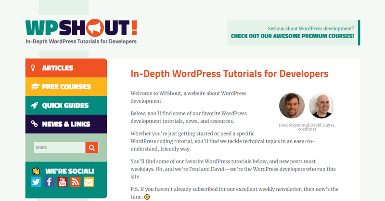385x201 pixels.
Task: Click the megaphone in WPShout logo
Action: click(x=95, y=28)
